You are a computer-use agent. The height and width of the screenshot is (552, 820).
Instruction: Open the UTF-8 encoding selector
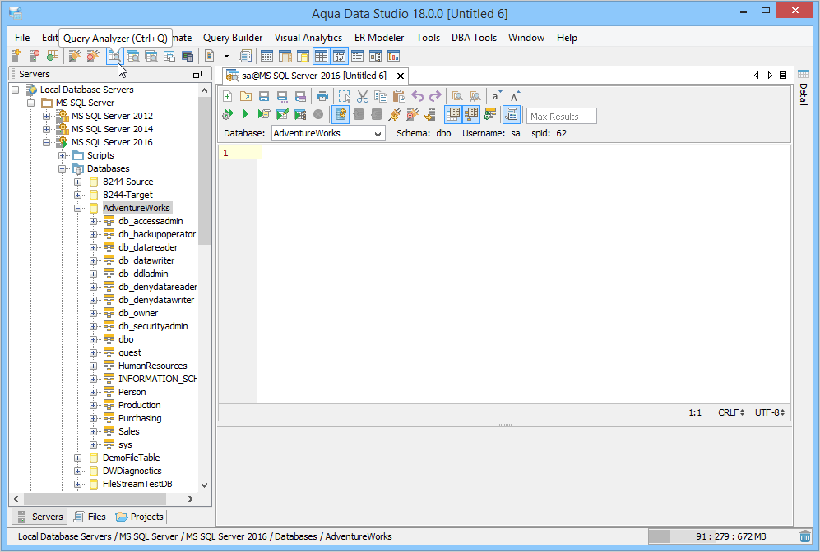tap(770, 412)
